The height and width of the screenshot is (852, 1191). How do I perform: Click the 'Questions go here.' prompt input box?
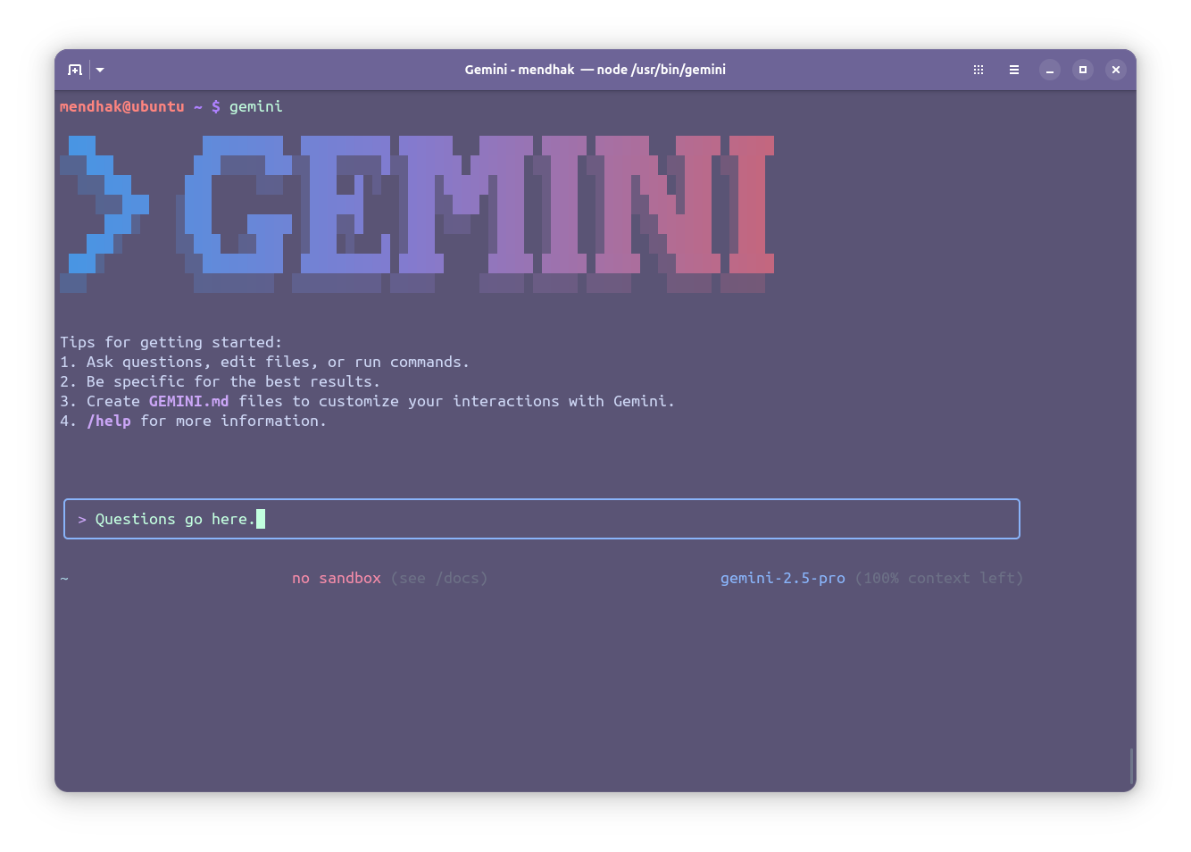click(x=542, y=519)
